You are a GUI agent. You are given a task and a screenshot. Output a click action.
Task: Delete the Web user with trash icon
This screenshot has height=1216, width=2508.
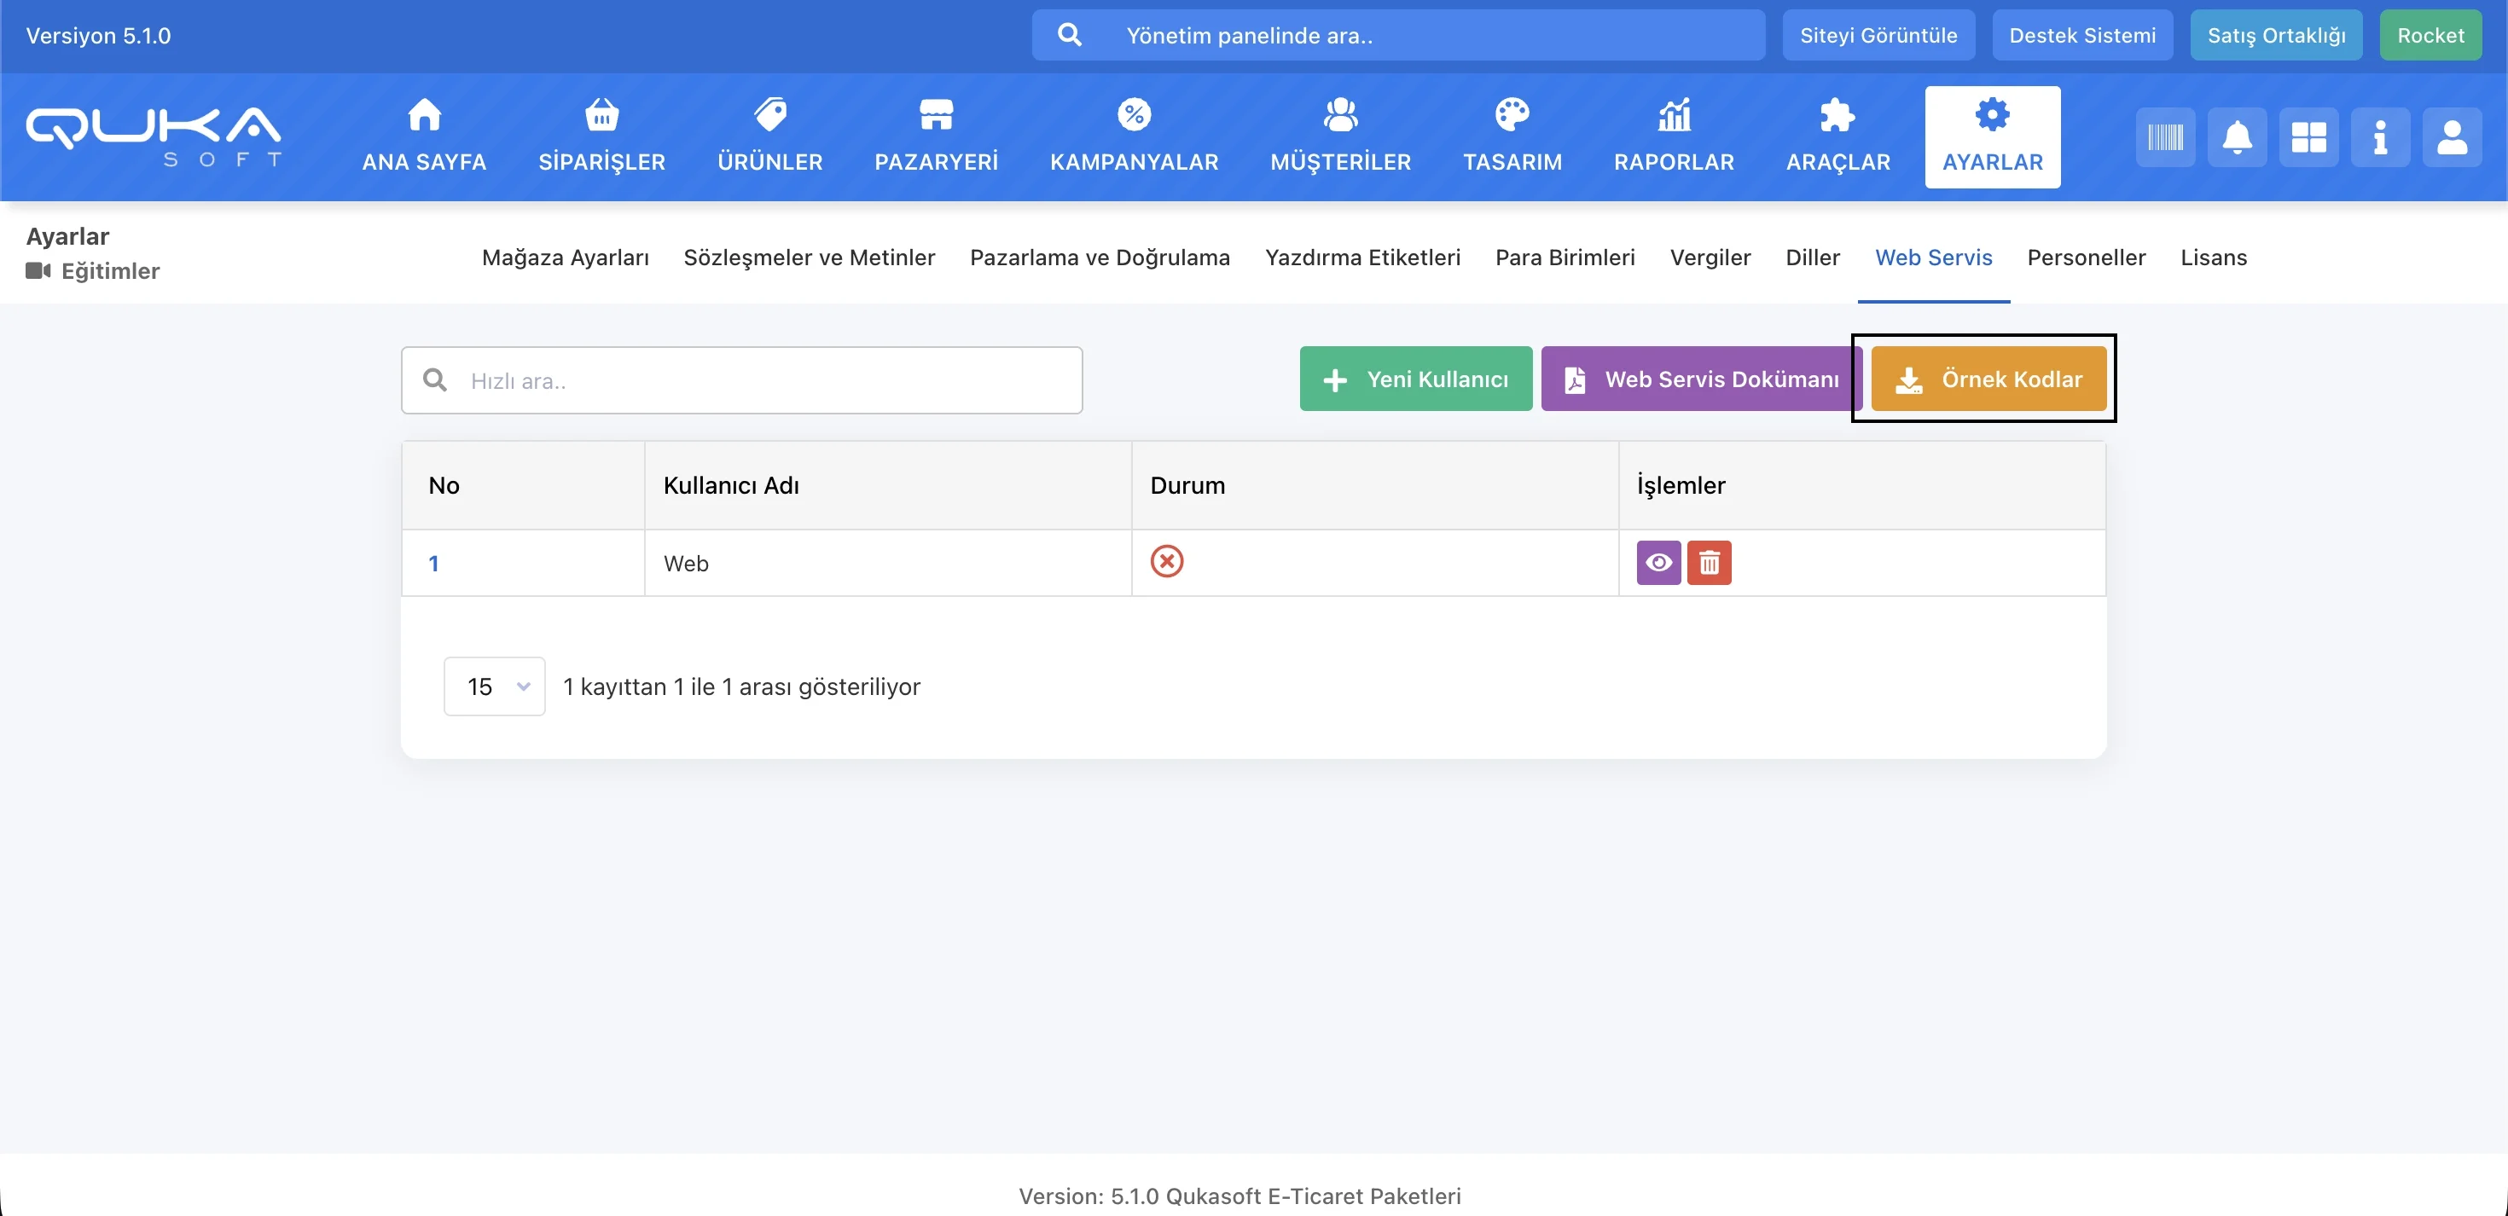1709,563
